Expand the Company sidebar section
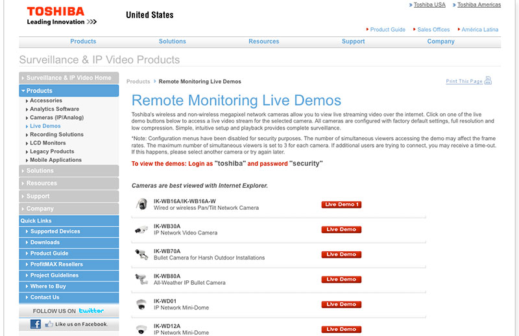 69,208
